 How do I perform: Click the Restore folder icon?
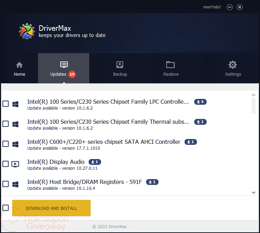tap(170, 65)
